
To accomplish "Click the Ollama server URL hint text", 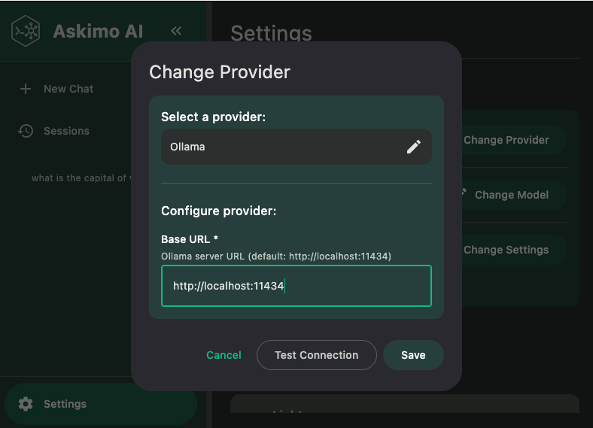I will tap(276, 256).
